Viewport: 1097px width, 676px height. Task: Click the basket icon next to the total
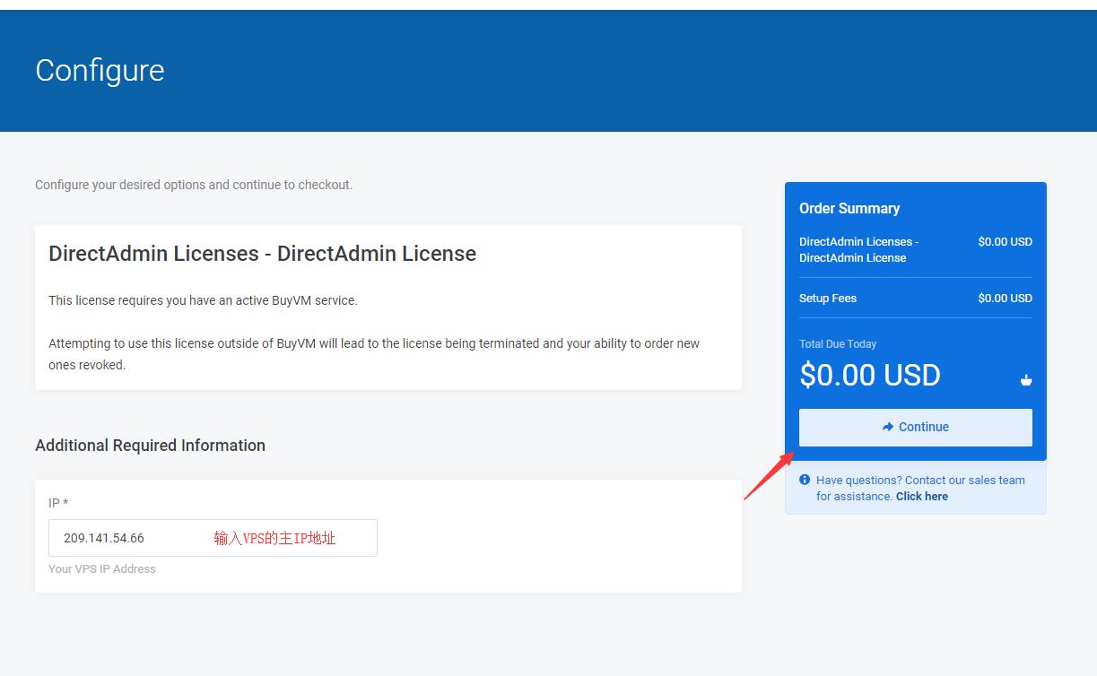pyautogui.click(x=1025, y=380)
